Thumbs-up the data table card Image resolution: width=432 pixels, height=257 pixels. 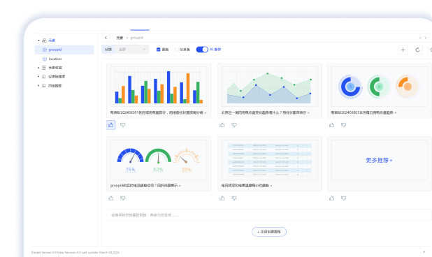pyautogui.click(x=222, y=198)
